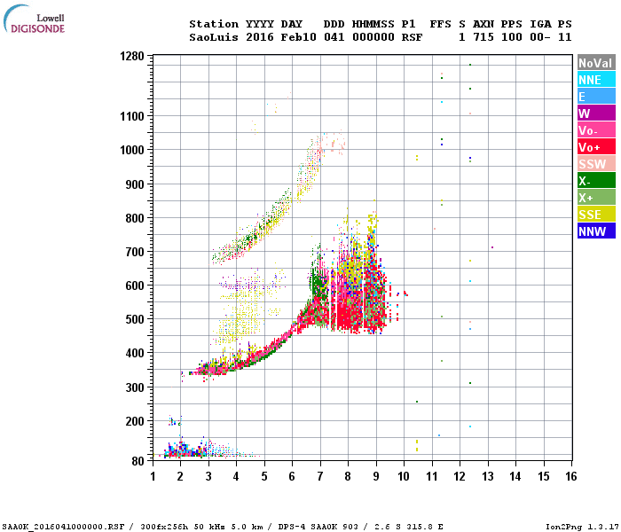Select the SSE yellow legend swatch
This screenshot has width=621, height=532.
(x=596, y=215)
